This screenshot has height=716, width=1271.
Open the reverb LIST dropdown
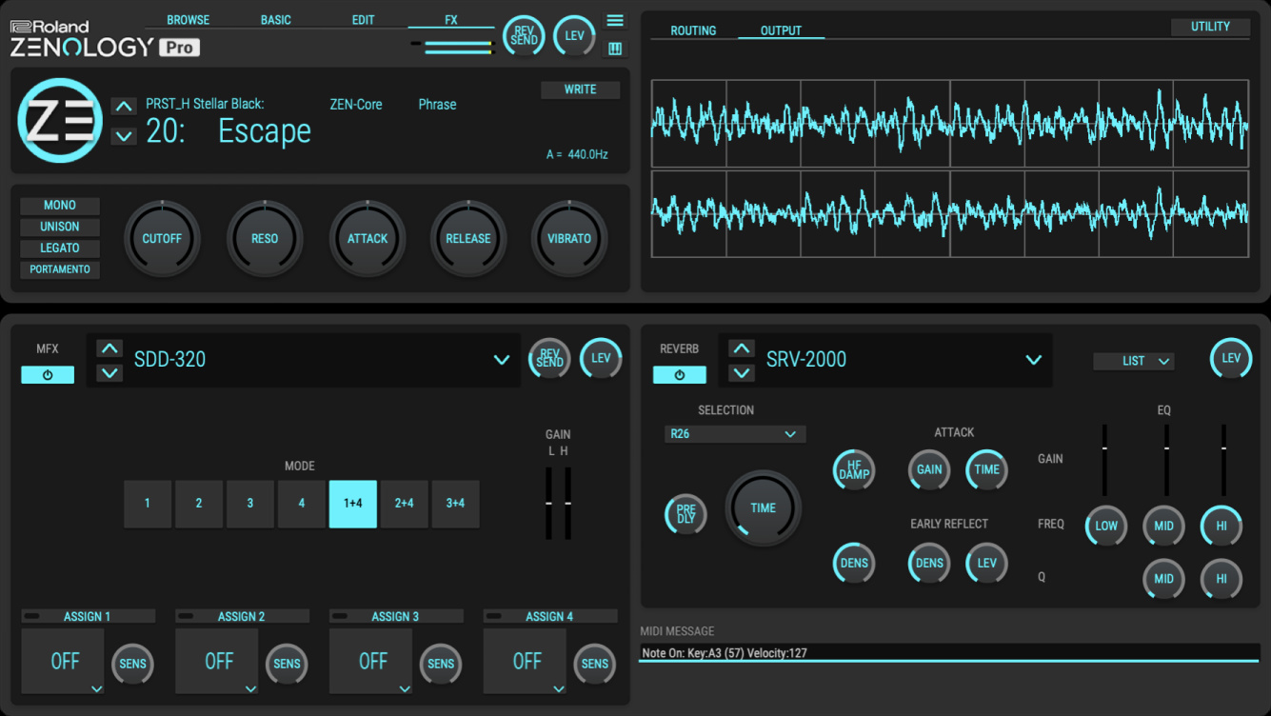[1134, 362]
